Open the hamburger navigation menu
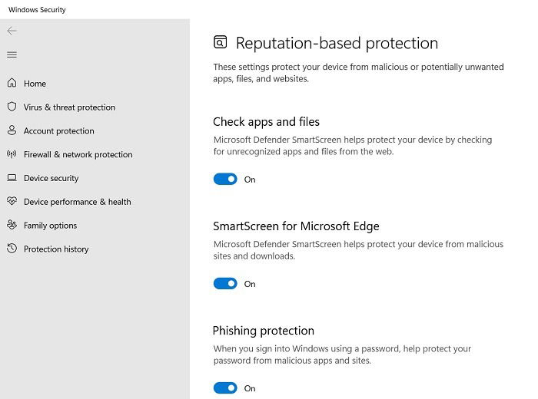The width and height of the screenshot is (538, 399). [x=12, y=54]
